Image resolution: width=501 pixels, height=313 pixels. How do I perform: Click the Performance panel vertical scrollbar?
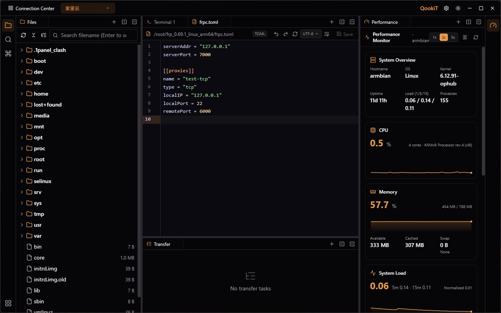click(x=483, y=111)
